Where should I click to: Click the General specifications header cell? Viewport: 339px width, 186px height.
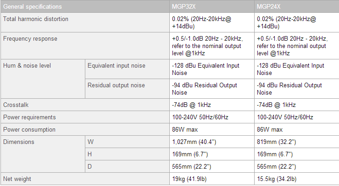[x=32, y=7]
